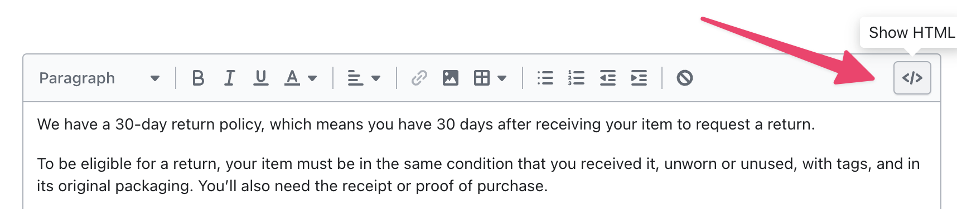
Task: Click the text color A icon
Action: (292, 78)
